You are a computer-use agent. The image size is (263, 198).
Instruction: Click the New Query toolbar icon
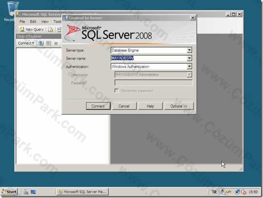[22, 29]
